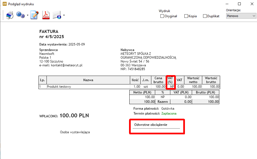Click the 'J.m.' column header
Screen dimensions: 257x159
[x=146, y=80]
